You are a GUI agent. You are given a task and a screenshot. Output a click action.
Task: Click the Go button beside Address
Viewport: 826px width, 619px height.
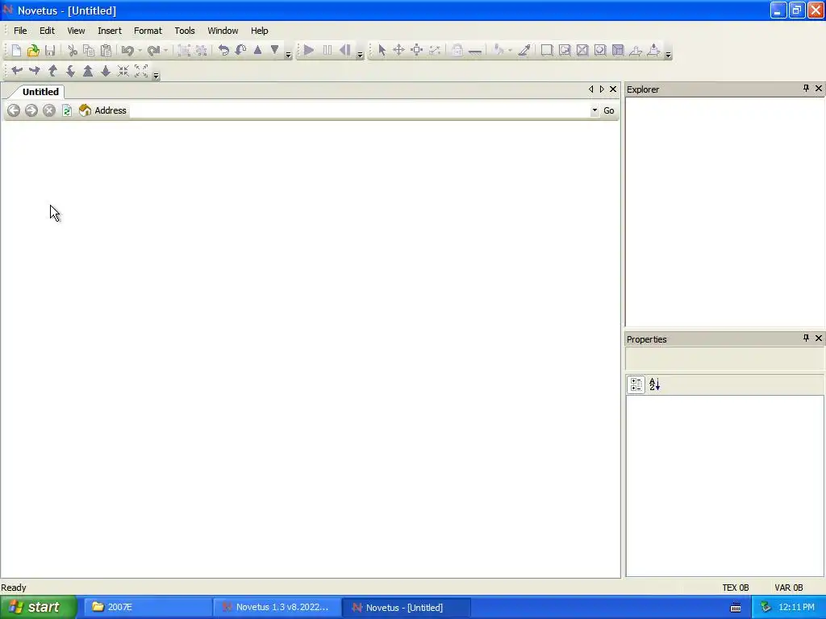point(609,110)
